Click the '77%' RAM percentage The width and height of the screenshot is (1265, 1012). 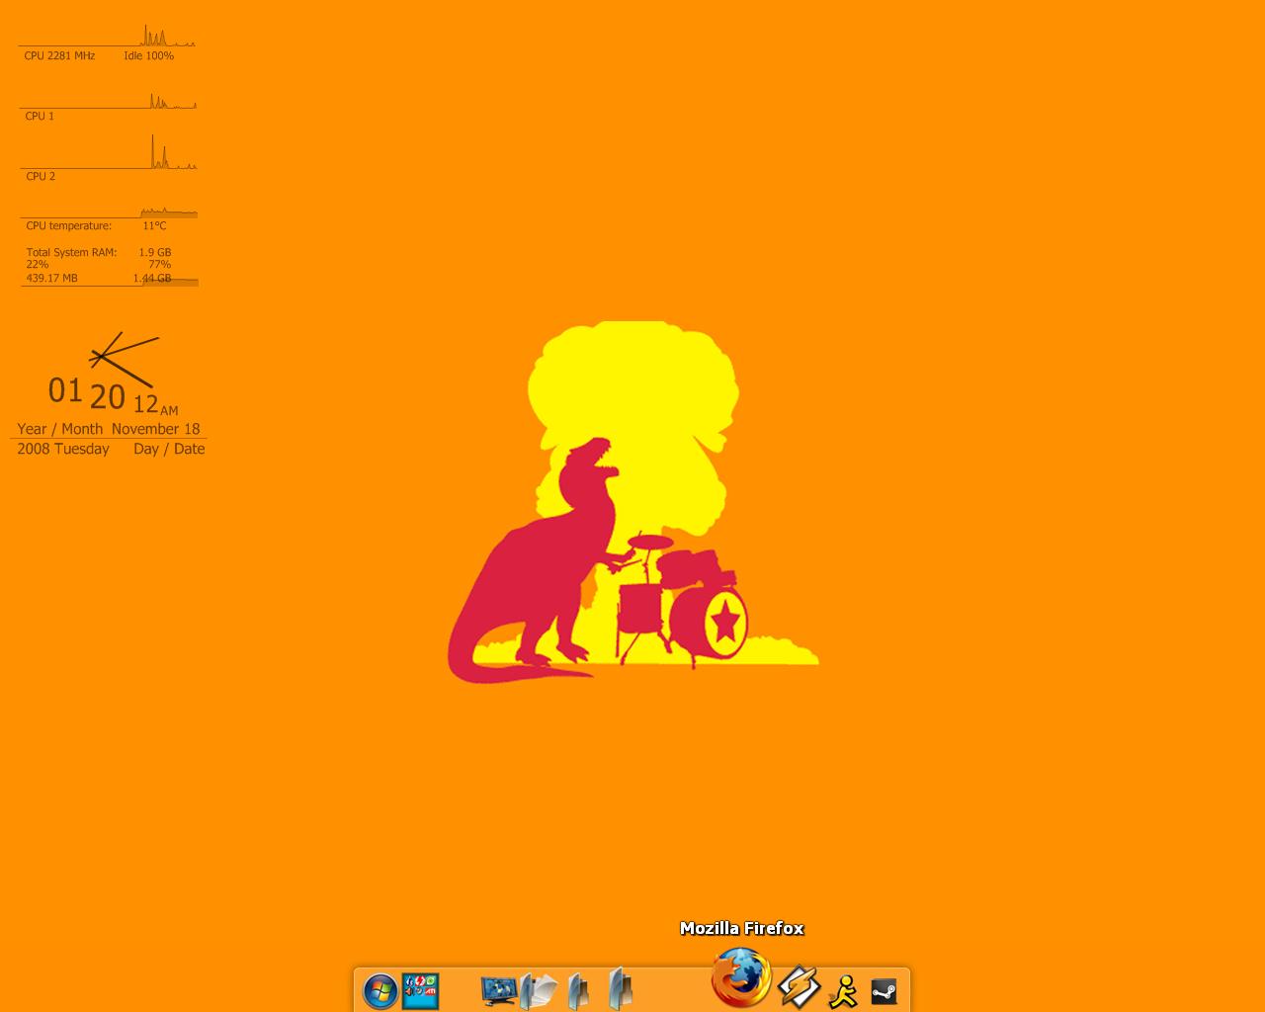[159, 265]
